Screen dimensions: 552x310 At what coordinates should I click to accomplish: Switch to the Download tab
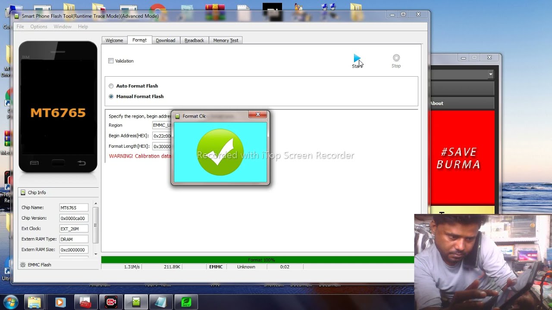click(x=166, y=40)
